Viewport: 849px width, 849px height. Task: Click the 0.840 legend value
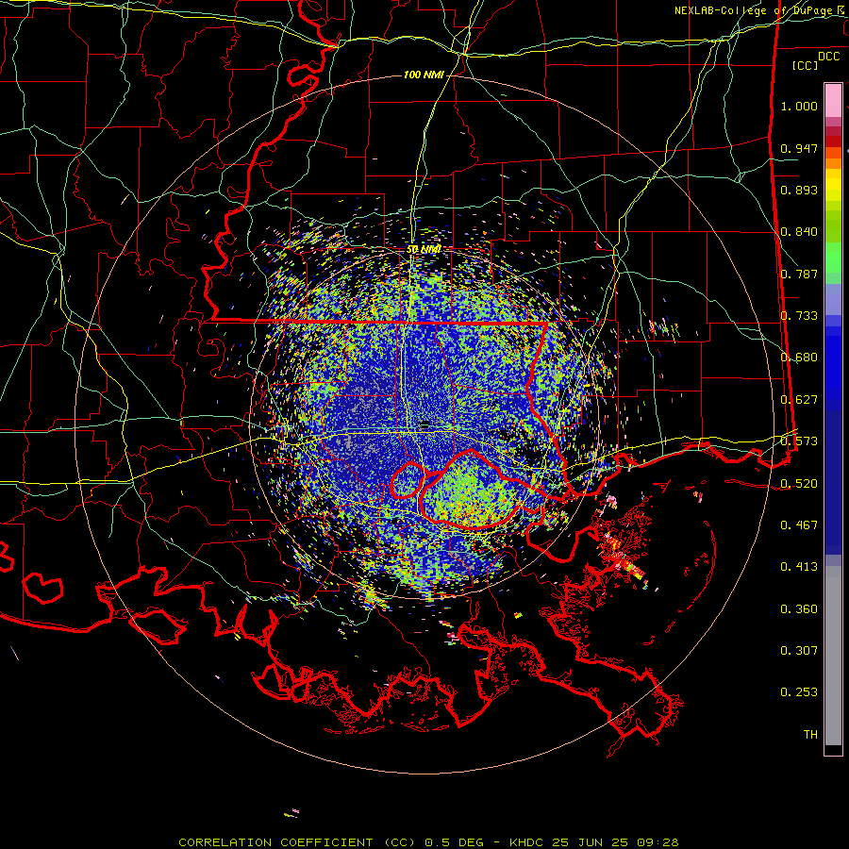pyautogui.click(x=799, y=232)
